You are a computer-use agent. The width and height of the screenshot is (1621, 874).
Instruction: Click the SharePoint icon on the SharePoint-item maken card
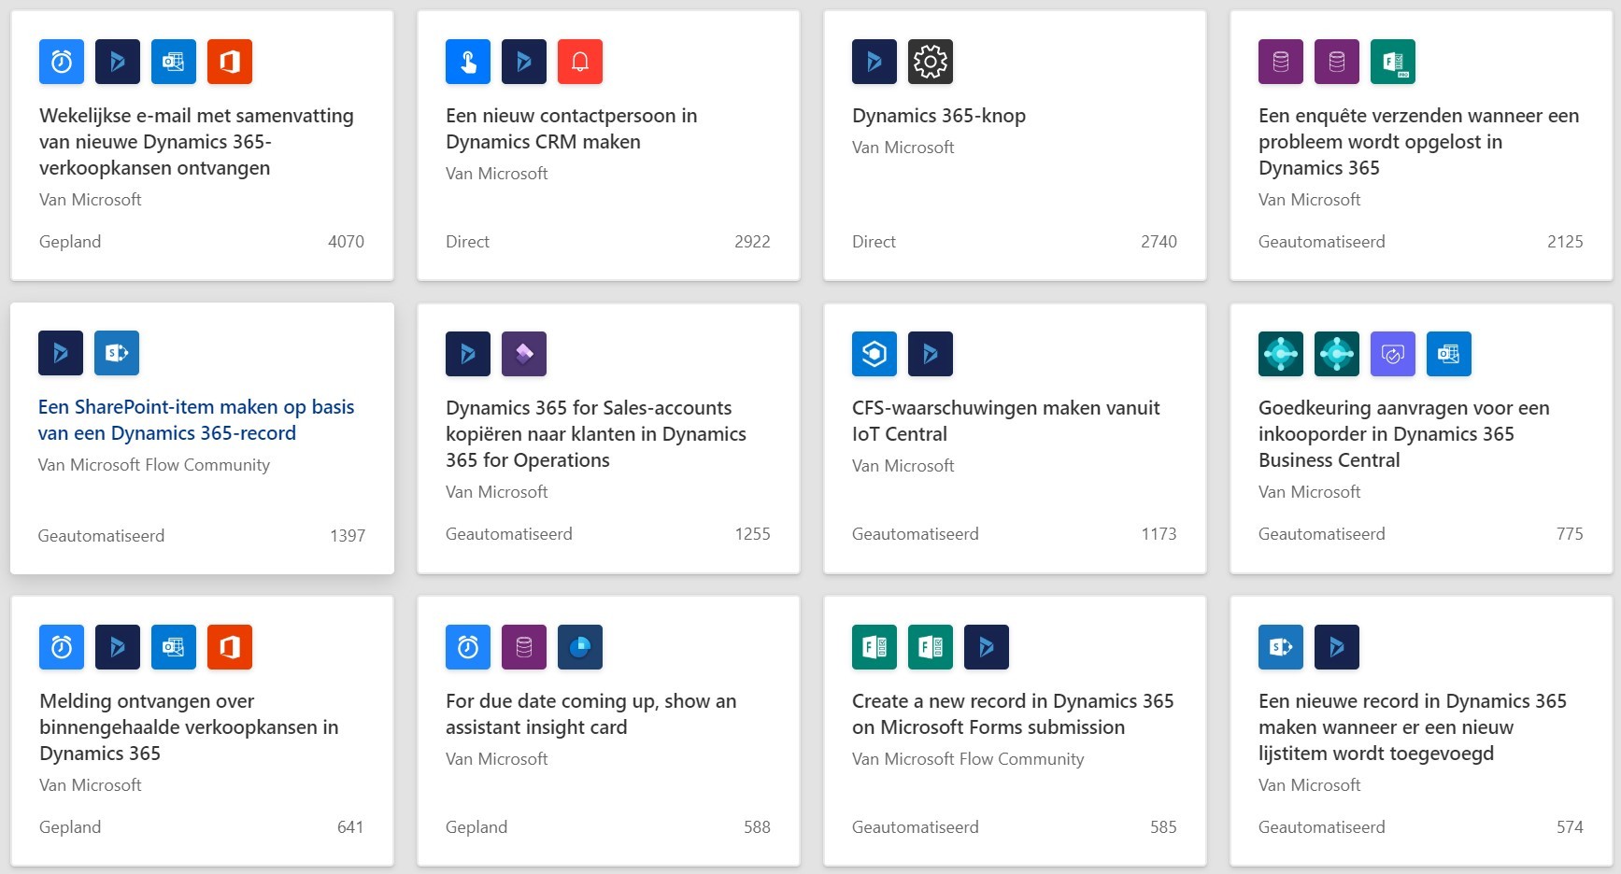(x=117, y=353)
